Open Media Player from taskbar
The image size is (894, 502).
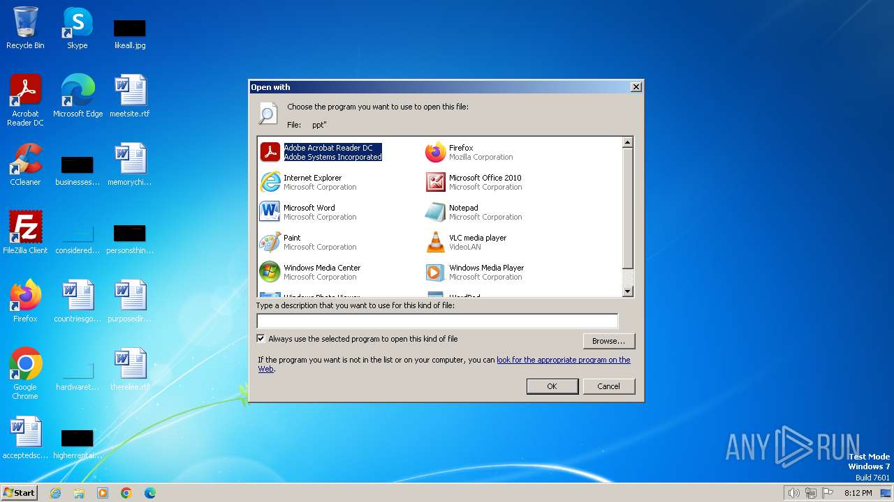[x=103, y=493]
